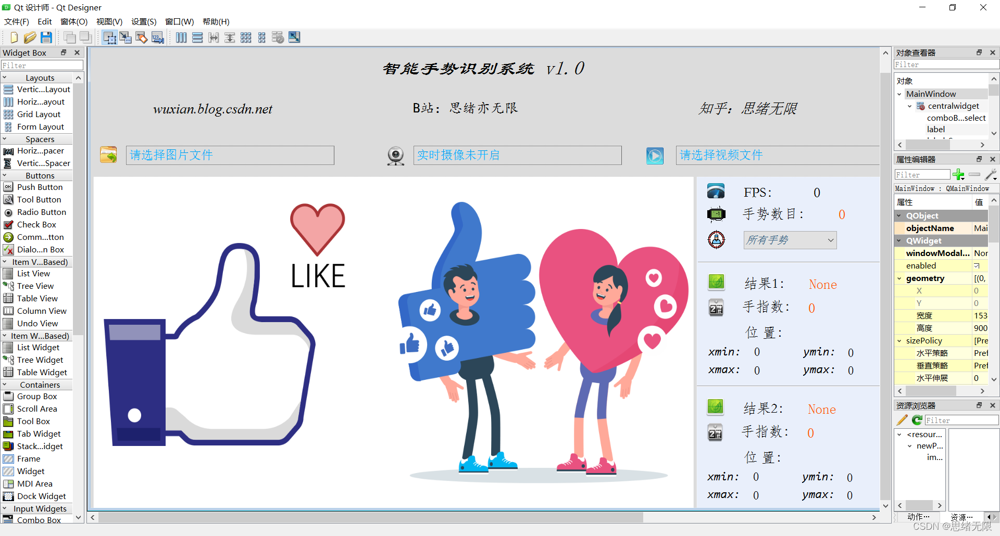Collapse the Layouts category in Widget Box
The width and height of the screenshot is (1000, 536).
[x=5, y=78]
